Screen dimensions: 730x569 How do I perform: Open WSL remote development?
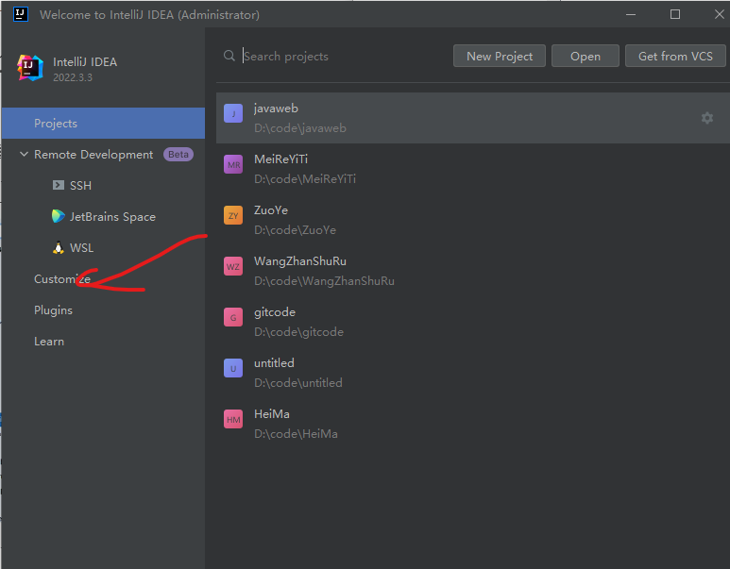point(81,248)
